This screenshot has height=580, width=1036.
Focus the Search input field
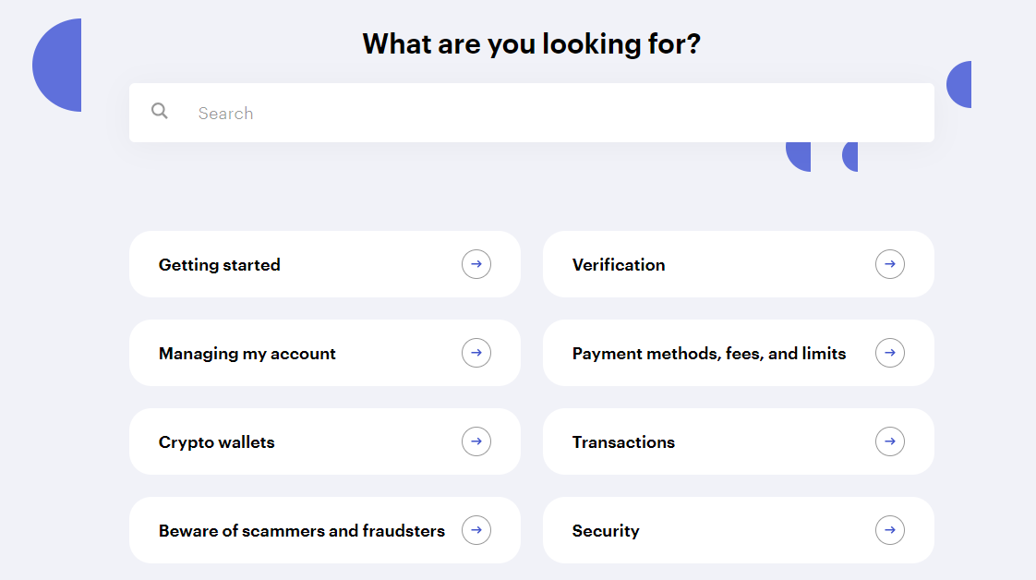(531, 113)
